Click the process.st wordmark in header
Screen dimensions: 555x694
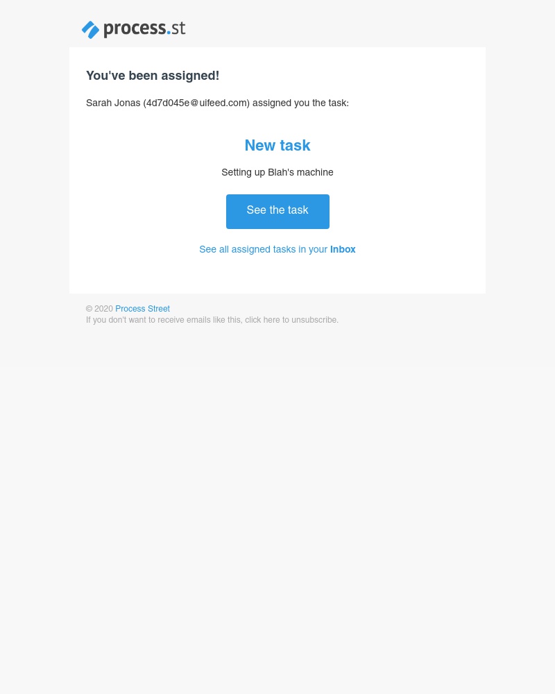coord(144,28)
